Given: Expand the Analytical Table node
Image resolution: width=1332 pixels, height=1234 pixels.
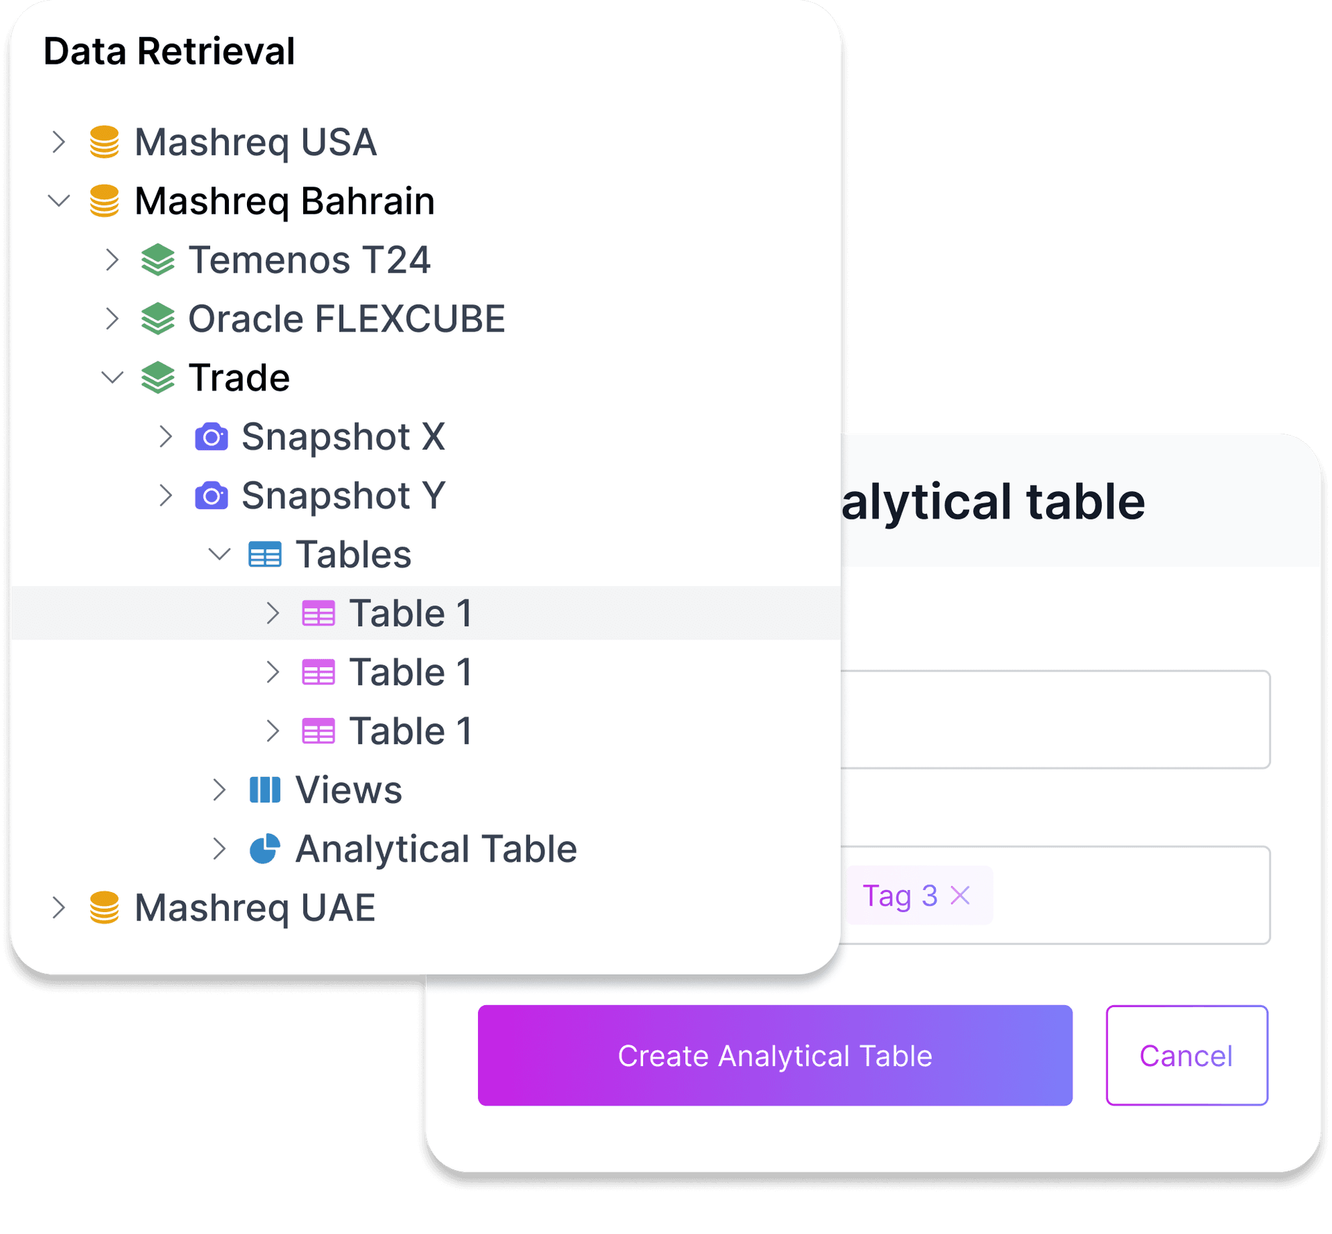Looking at the screenshot, I should pyautogui.click(x=220, y=848).
